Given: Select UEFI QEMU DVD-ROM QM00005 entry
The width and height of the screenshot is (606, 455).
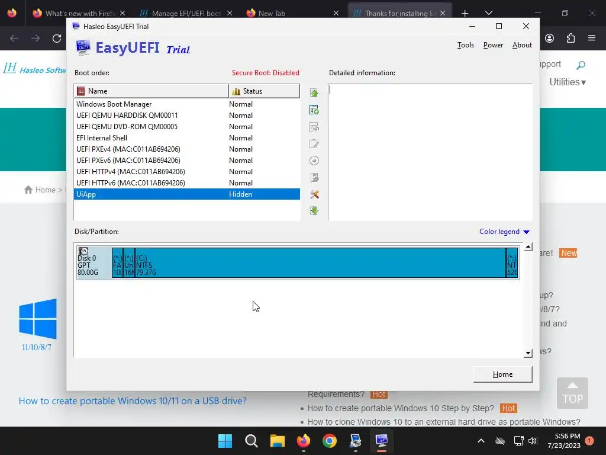Looking at the screenshot, I should [x=186, y=127].
